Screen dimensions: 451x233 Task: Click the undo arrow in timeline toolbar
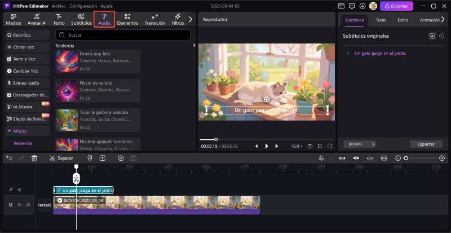click(x=8, y=159)
